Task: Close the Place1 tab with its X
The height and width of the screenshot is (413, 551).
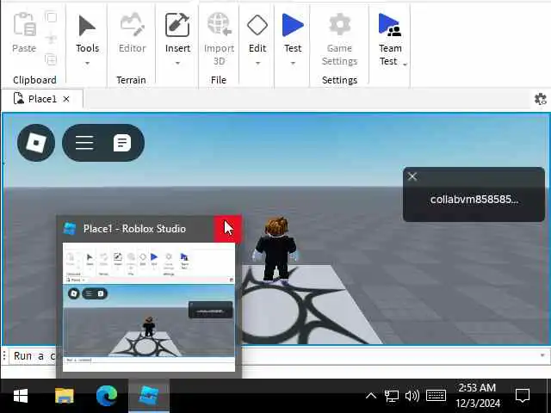Action: point(66,99)
